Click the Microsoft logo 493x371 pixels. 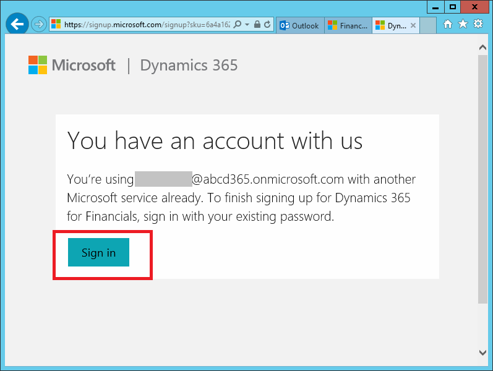[72, 65]
